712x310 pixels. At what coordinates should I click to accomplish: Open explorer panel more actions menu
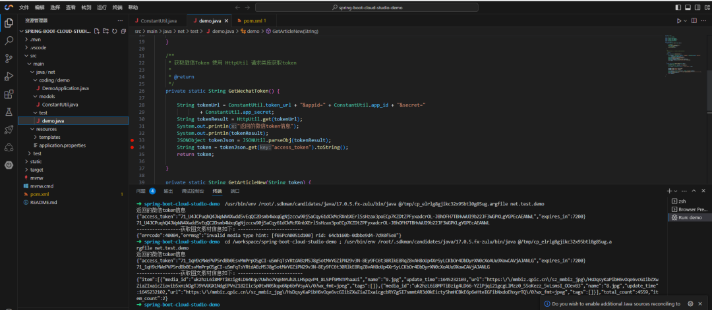(x=120, y=21)
